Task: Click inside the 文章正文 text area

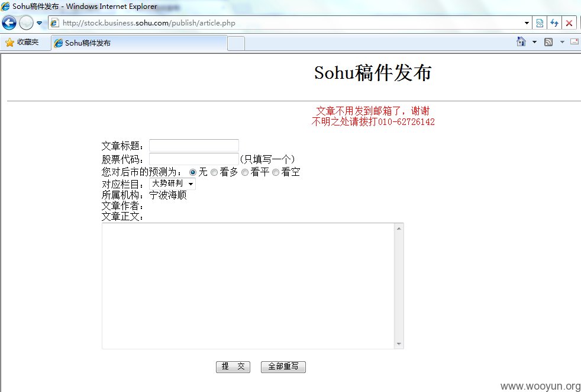Action: tap(248, 286)
